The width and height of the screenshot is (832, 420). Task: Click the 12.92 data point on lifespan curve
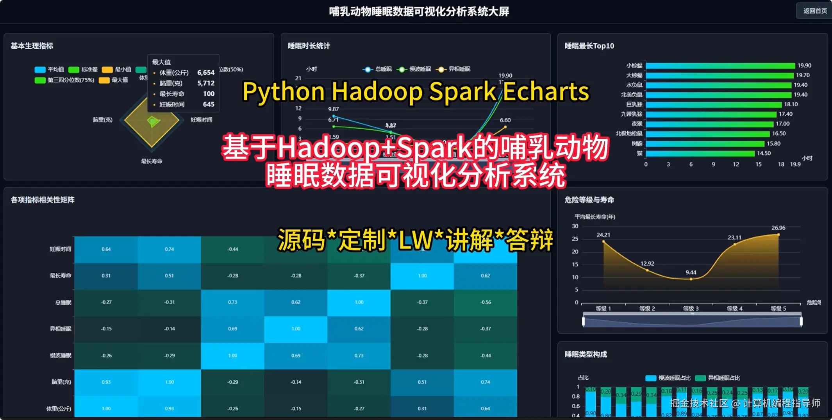click(x=647, y=270)
